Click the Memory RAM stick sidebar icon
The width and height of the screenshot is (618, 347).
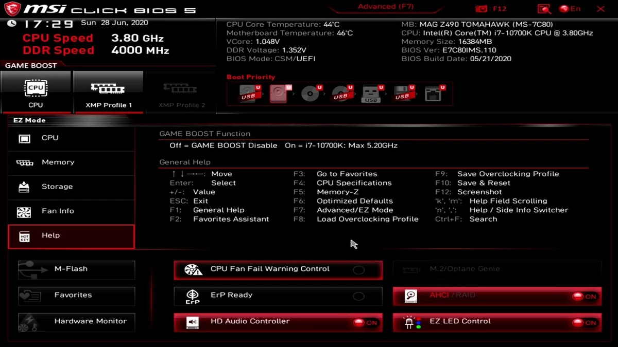[x=25, y=163]
